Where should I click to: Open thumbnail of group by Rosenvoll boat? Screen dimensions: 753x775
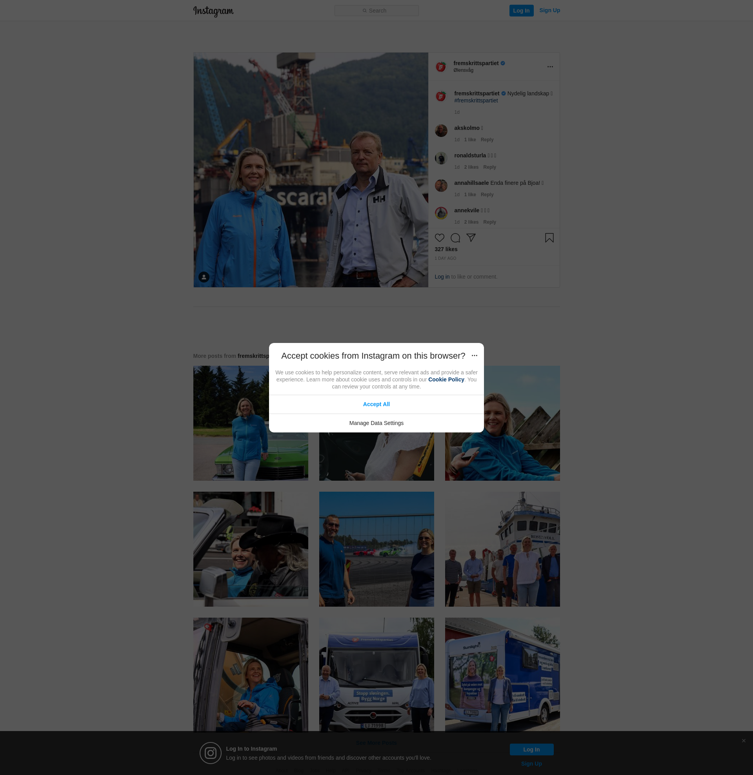(x=502, y=549)
